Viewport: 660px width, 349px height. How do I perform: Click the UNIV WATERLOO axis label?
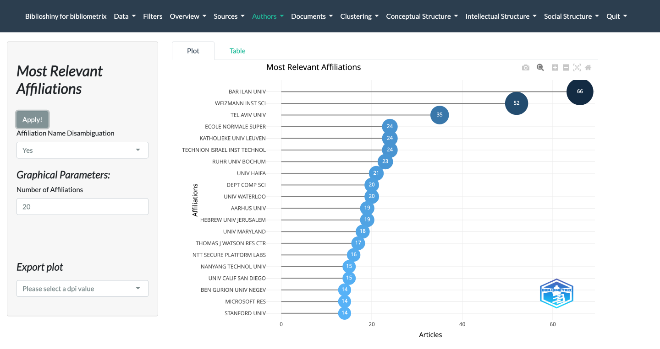click(x=245, y=197)
